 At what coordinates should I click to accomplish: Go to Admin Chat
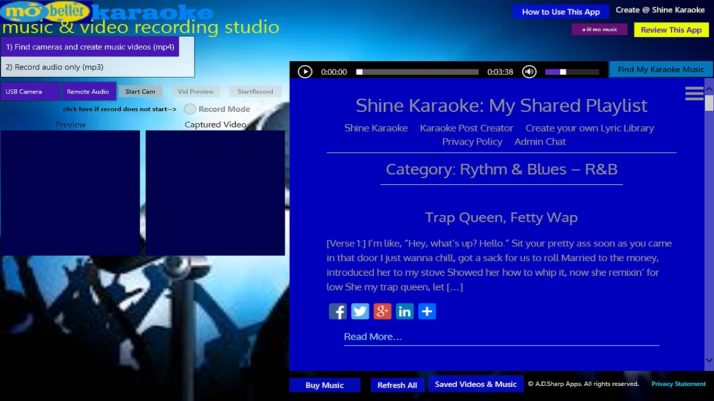[x=540, y=141]
